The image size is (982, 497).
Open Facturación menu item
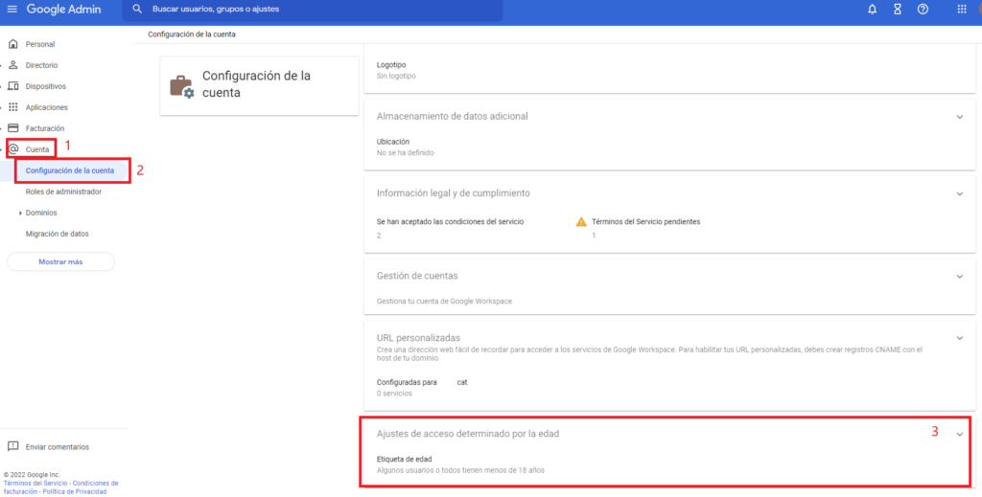[44, 128]
